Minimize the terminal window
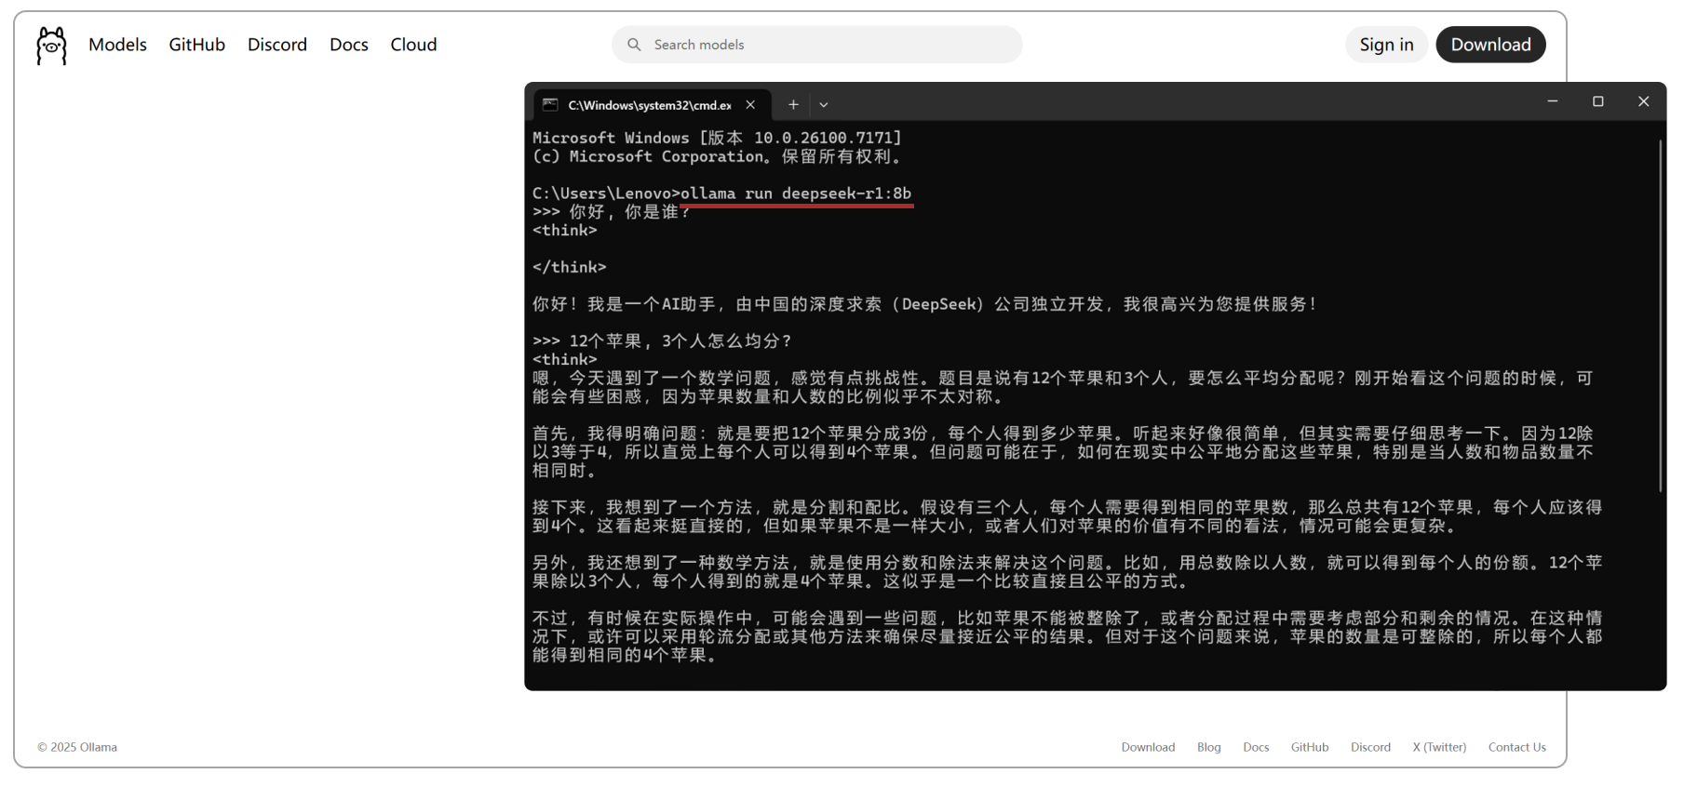This screenshot has width=1684, height=787. pyautogui.click(x=1553, y=101)
